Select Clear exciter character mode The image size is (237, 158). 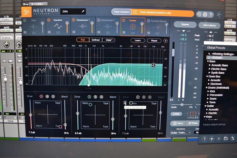108,40
